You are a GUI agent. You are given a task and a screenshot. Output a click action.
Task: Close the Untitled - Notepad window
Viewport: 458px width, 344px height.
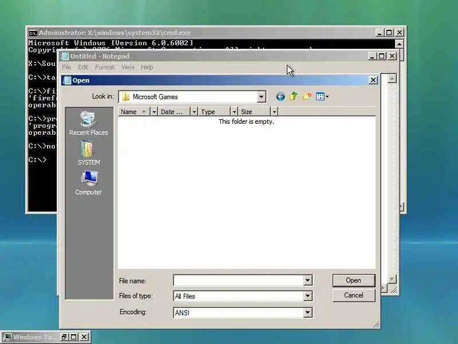[x=392, y=56]
